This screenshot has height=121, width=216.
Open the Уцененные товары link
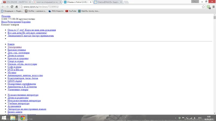pyautogui.click(x=18, y=90)
